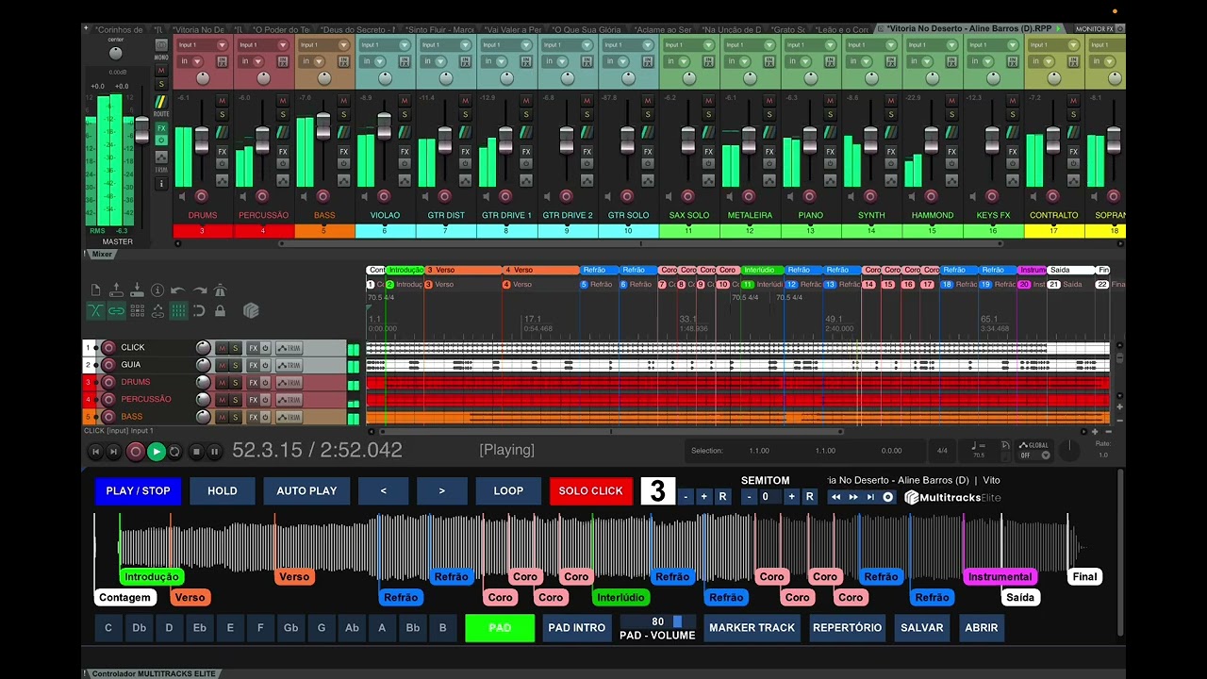Solo the GUIA track
1207x679 pixels.
(x=236, y=365)
